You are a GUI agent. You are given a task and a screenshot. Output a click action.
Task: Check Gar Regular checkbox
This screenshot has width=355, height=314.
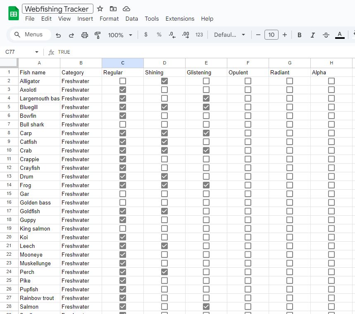coord(123,194)
